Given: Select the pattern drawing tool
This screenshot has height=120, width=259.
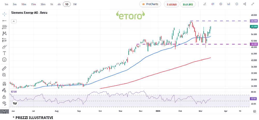Looking at the screenshot, I should [4, 33].
